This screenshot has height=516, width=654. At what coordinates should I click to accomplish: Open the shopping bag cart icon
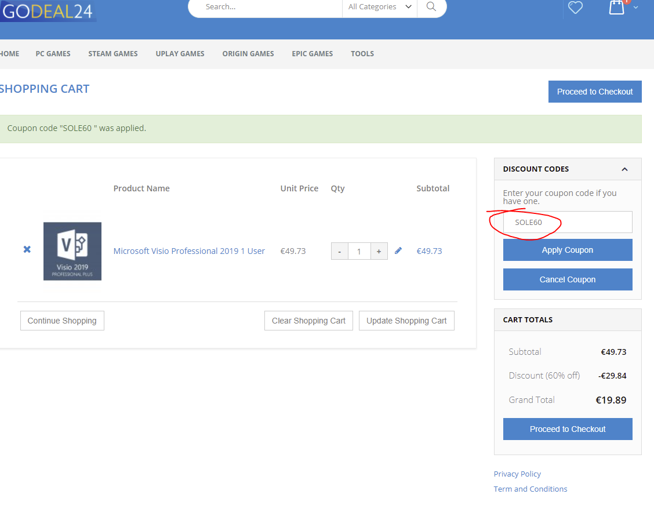click(616, 8)
